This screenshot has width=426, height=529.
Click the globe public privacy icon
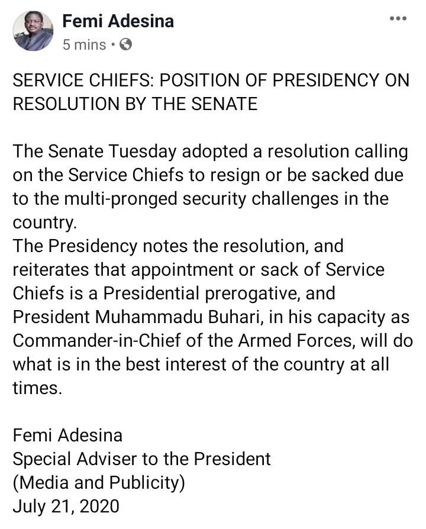(x=125, y=44)
